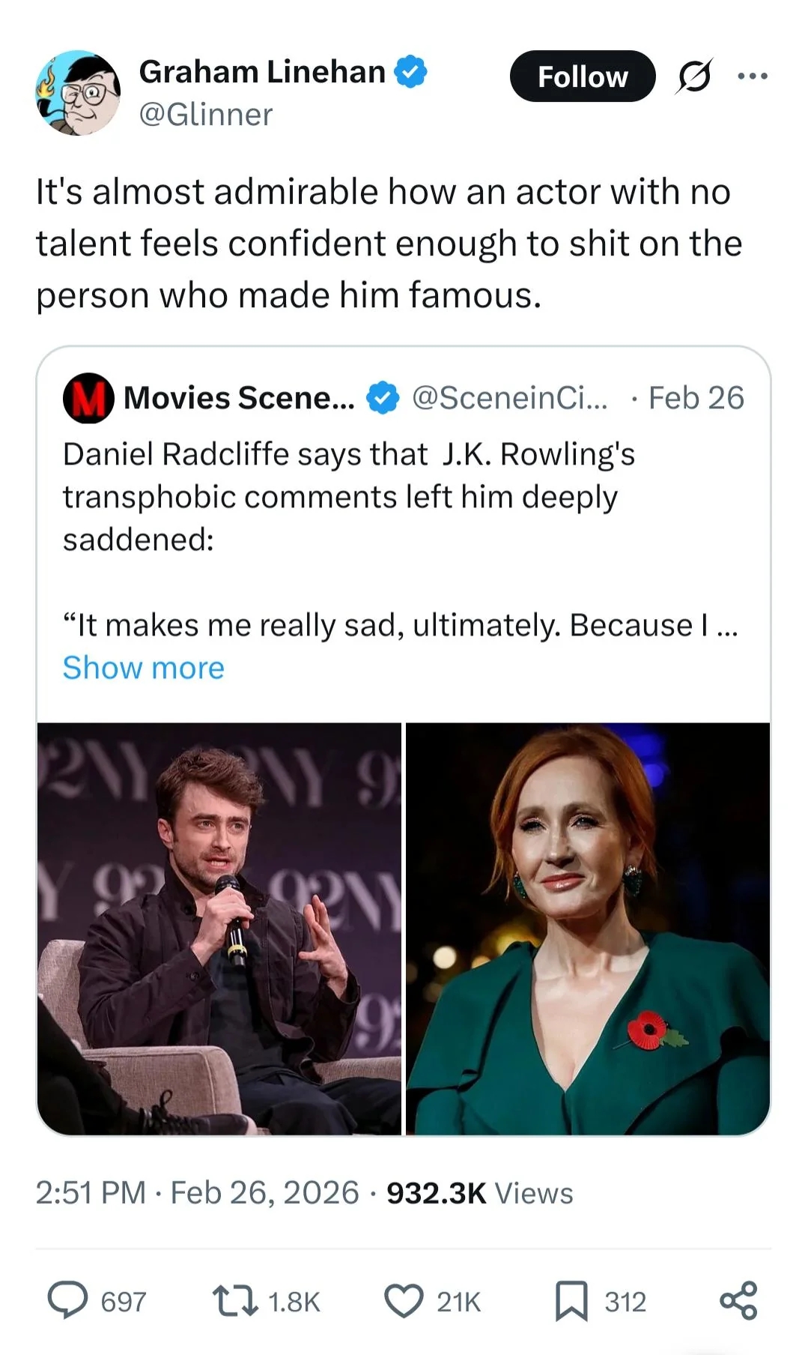Tap the share icon
The width and height of the screenshot is (808, 1355).
[x=738, y=1300]
